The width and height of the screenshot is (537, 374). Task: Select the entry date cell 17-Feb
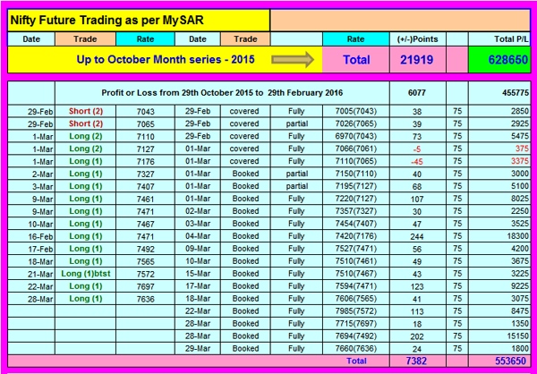pos(31,249)
